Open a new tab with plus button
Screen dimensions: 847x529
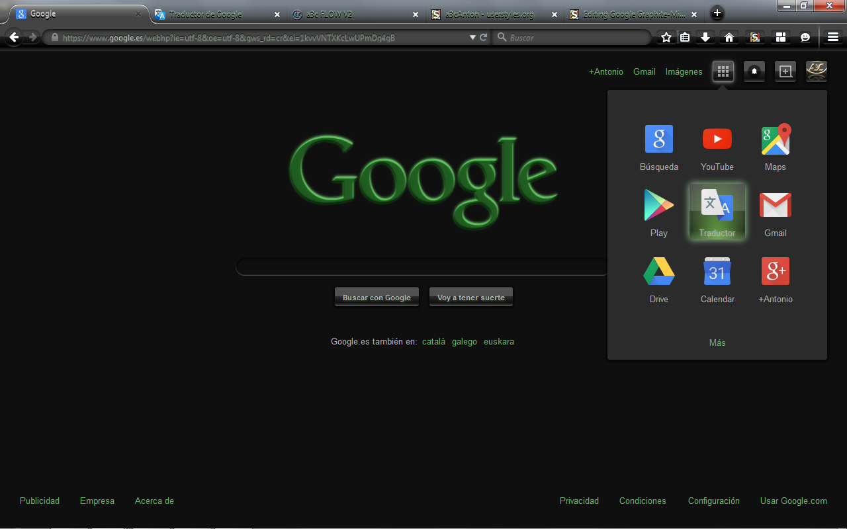717,13
